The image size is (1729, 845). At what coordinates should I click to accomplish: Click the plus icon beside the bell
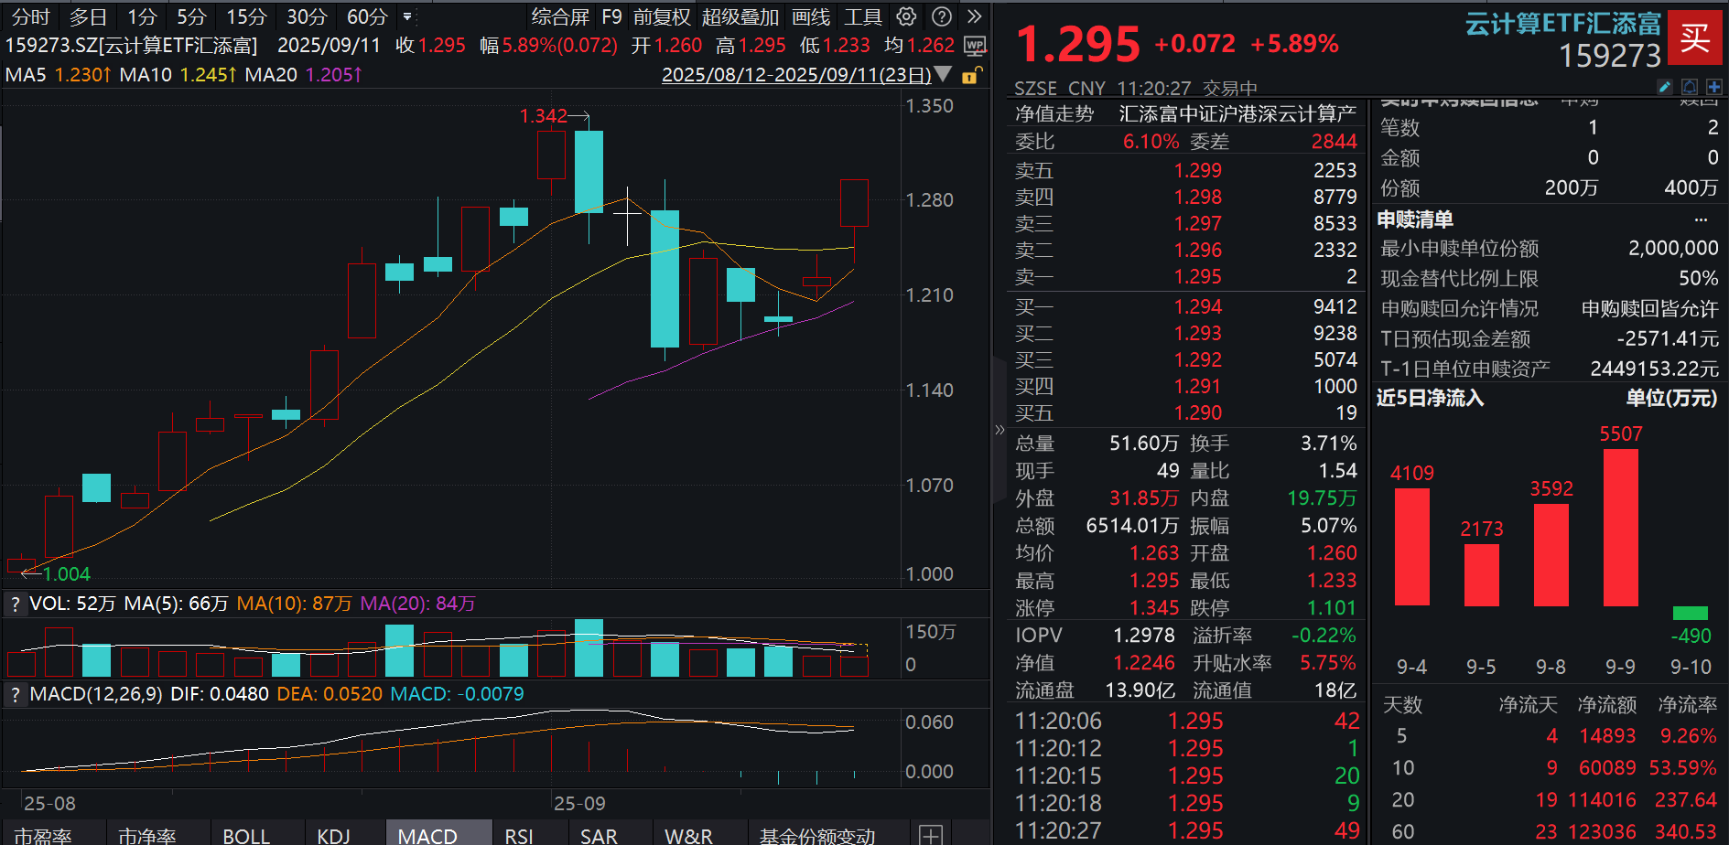click(1713, 86)
